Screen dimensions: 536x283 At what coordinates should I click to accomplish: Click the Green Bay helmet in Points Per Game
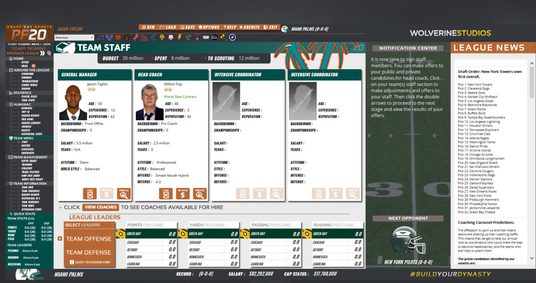coord(121,234)
